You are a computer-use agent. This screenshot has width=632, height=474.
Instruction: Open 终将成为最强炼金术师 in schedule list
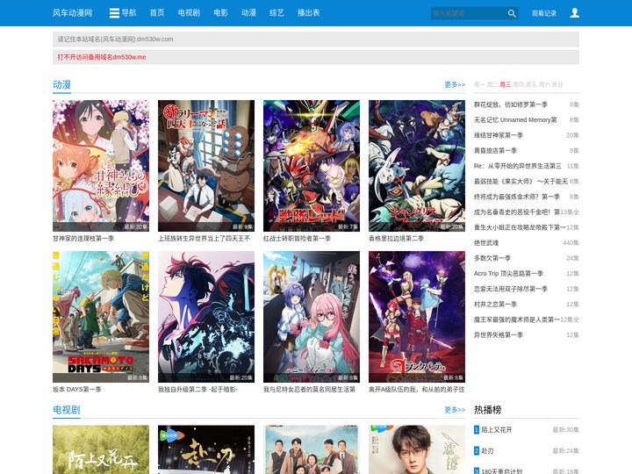pos(517,197)
